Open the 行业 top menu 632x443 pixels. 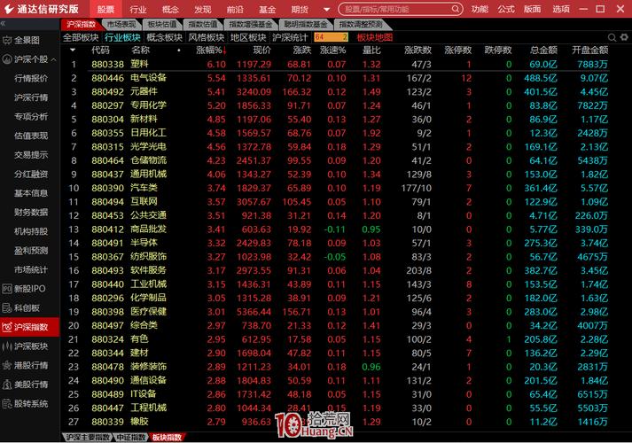click(x=138, y=9)
